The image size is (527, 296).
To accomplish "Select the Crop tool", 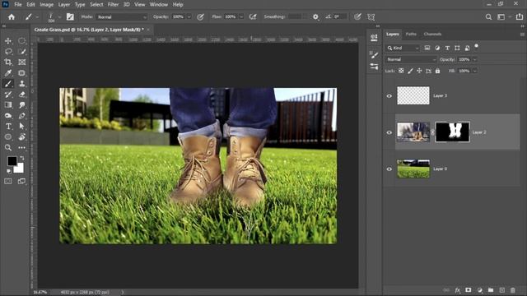I will (x=8, y=62).
